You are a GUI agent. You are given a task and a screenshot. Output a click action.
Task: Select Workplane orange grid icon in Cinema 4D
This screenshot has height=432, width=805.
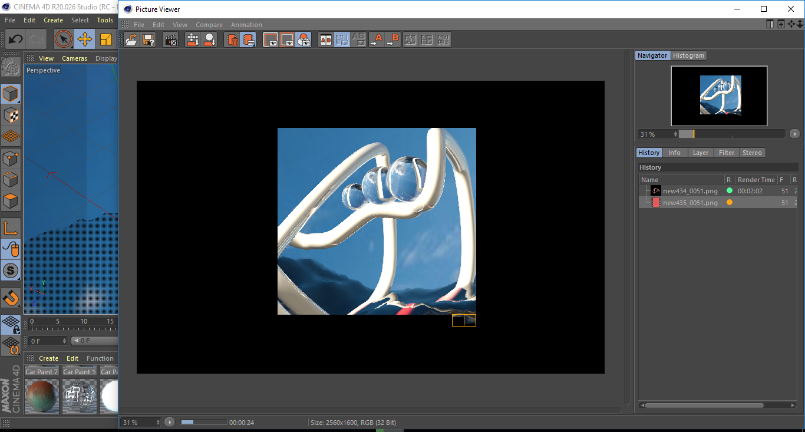[x=11, y=136]
